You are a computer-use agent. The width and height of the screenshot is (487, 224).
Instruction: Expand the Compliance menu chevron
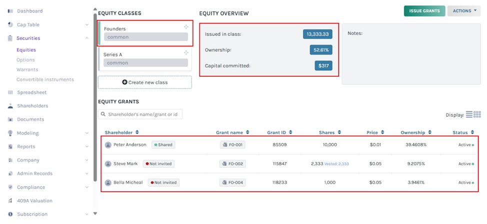coord(87,187)
